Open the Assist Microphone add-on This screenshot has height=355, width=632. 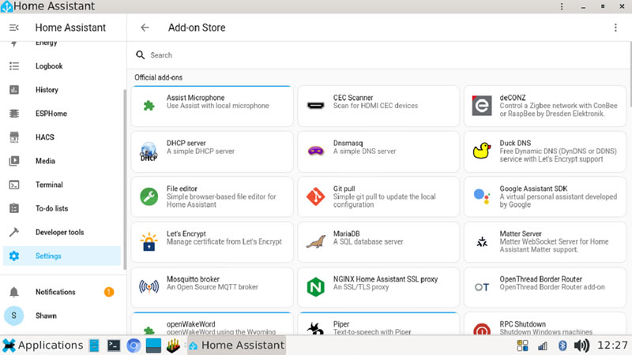pos(212,106)
